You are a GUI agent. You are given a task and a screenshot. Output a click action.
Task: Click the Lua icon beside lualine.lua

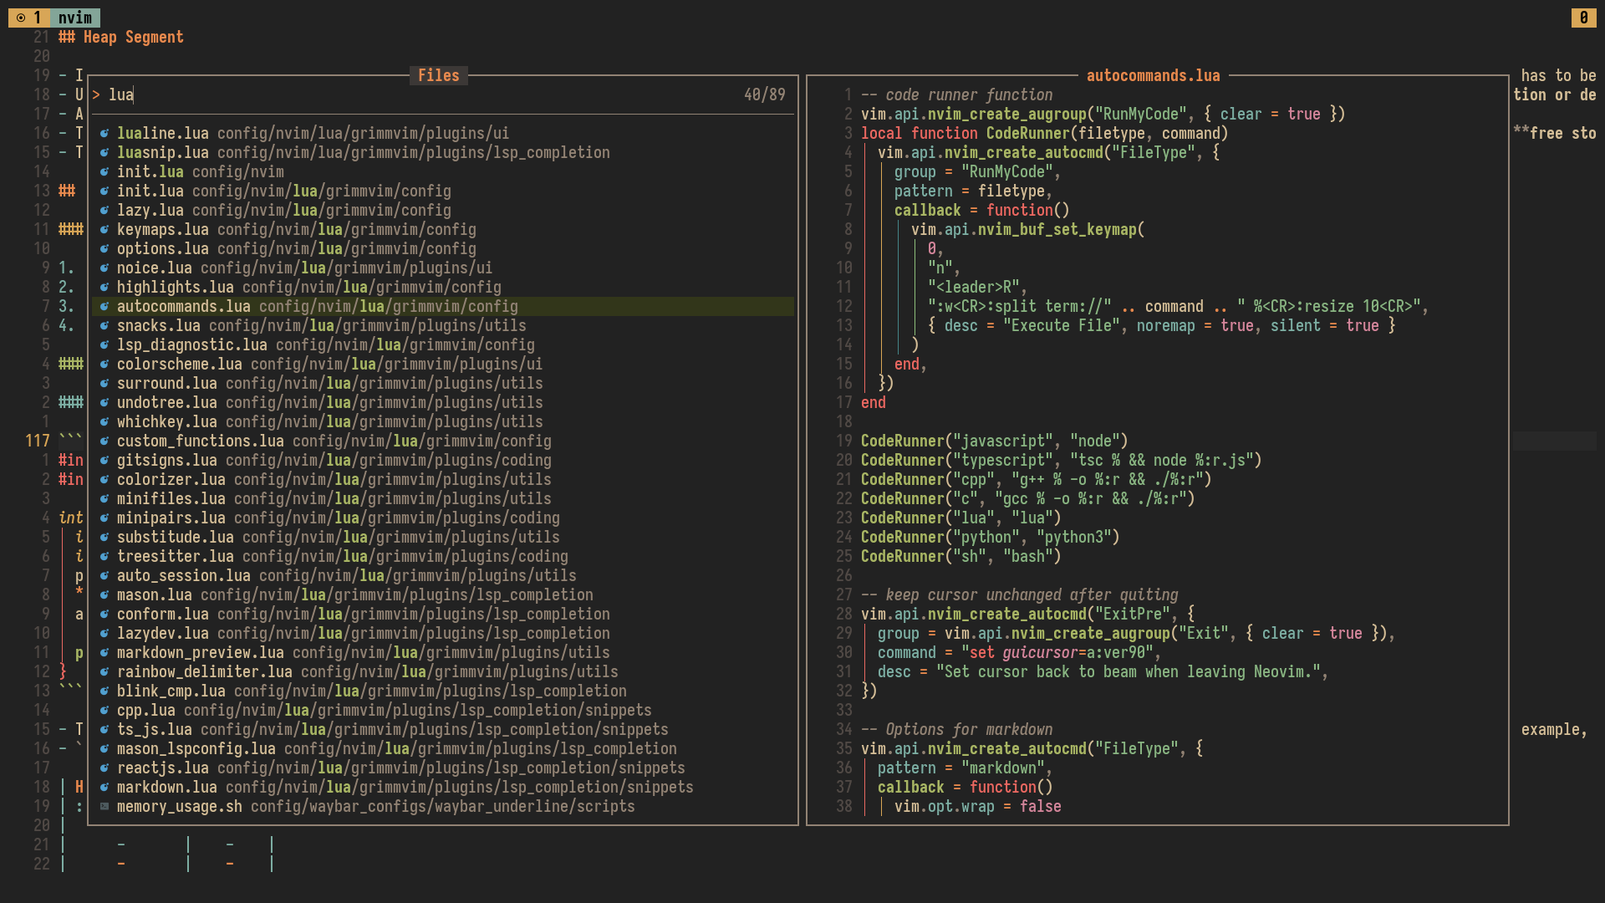(x=104, y=133)
